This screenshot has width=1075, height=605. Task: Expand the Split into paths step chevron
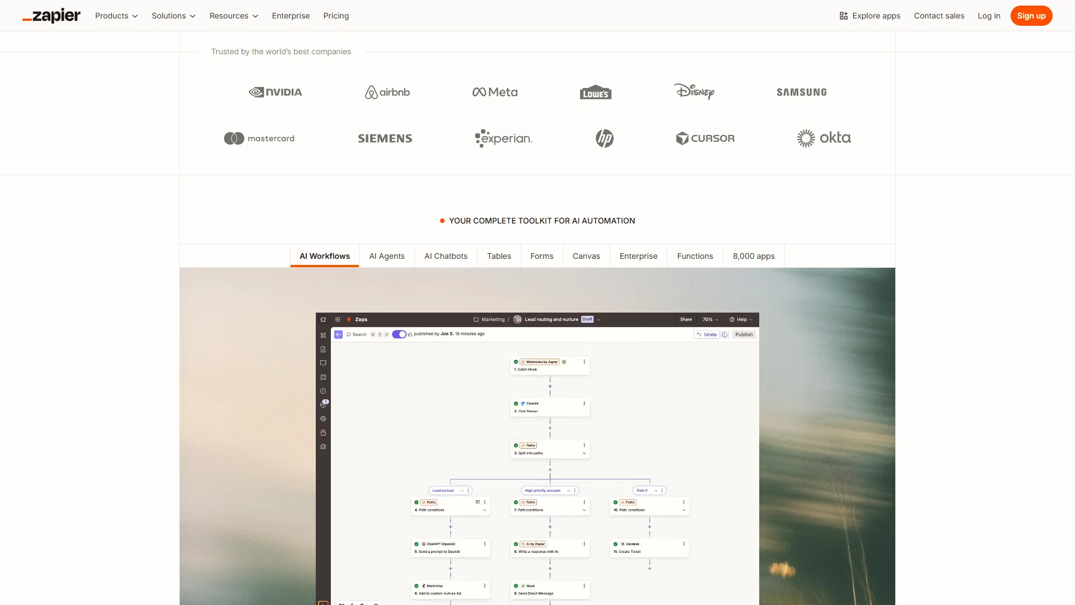[x=584, y=453]
